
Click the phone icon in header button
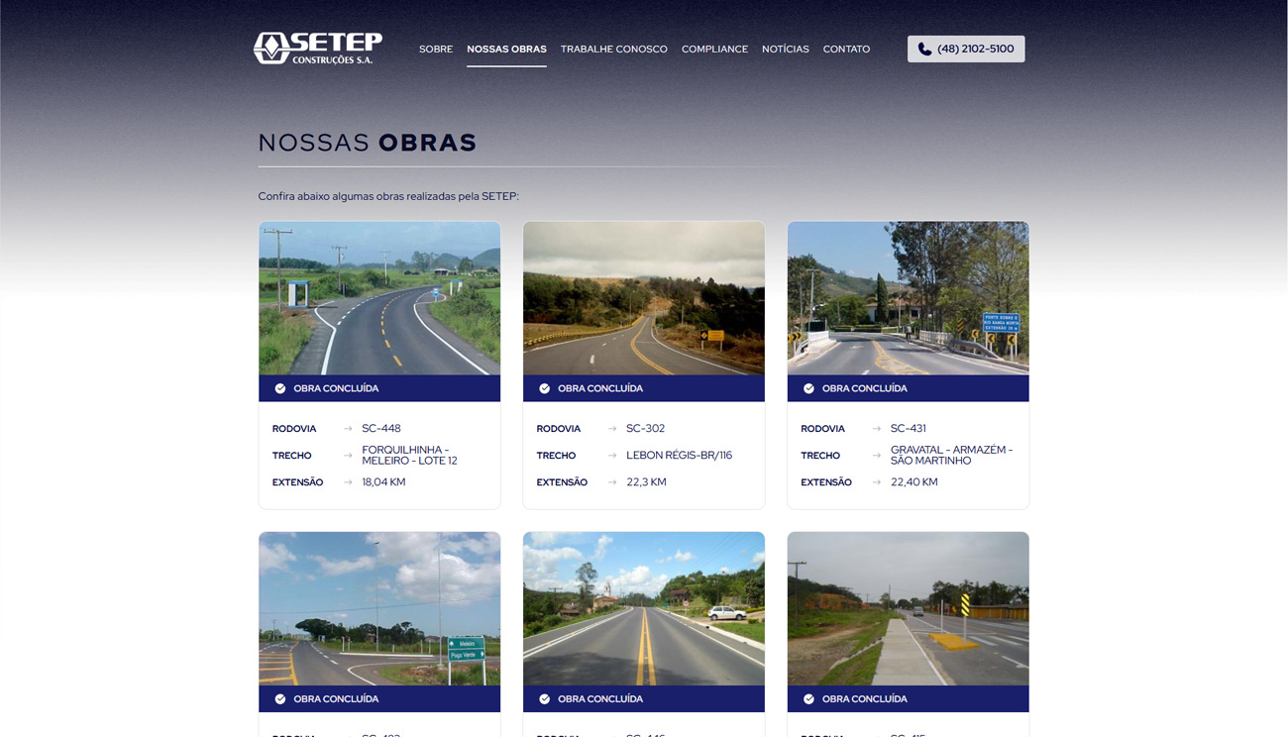click(924, 50)
